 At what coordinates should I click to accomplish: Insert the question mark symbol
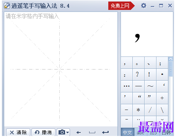tap(139, 74)
